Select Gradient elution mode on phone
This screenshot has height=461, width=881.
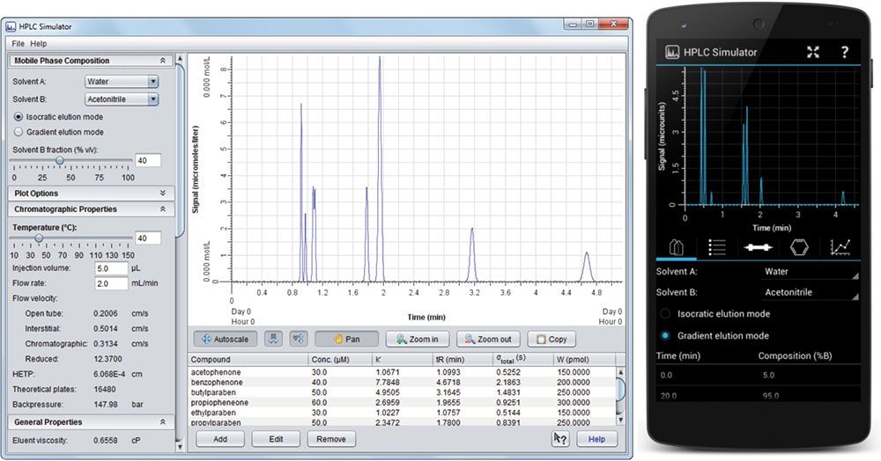click(x=665, y=335)
